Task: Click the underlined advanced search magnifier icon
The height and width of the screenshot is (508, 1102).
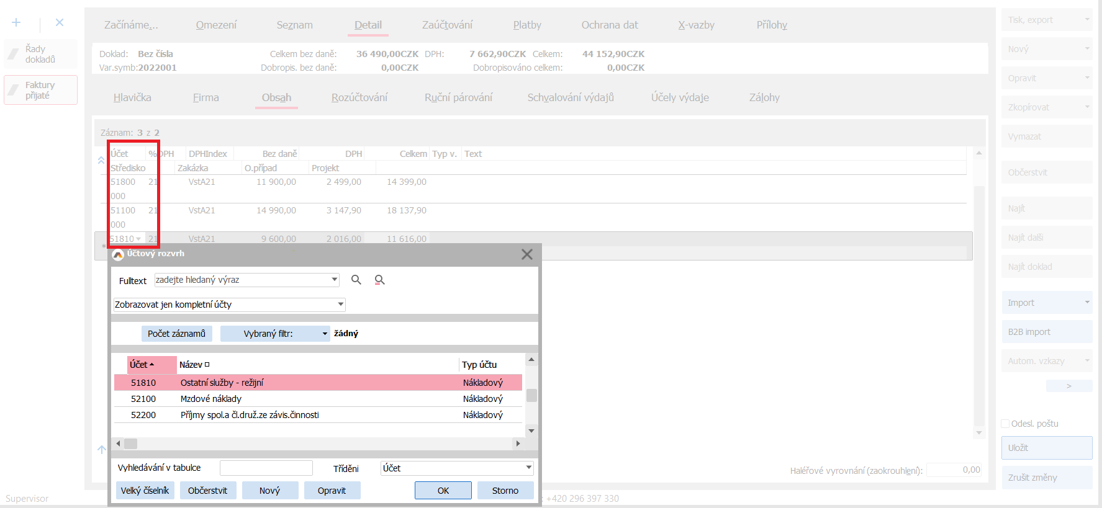Action: click(379, 280)
